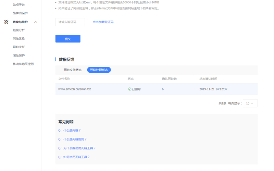Open 品牌词保护 in sidebar
Image resolution: width=274 pixels, height=171 pixels.
click(x=20, y=13)
